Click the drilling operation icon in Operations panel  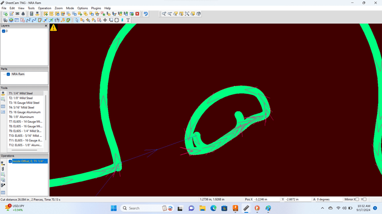pyautogui.click(x=3, y=169)
